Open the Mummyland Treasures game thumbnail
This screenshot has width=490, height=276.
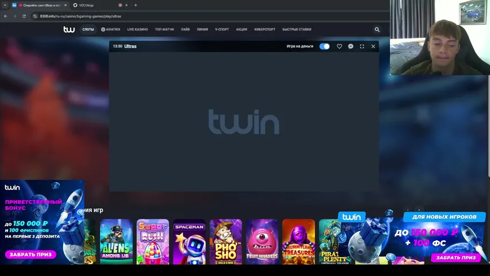tap(299, 241)
